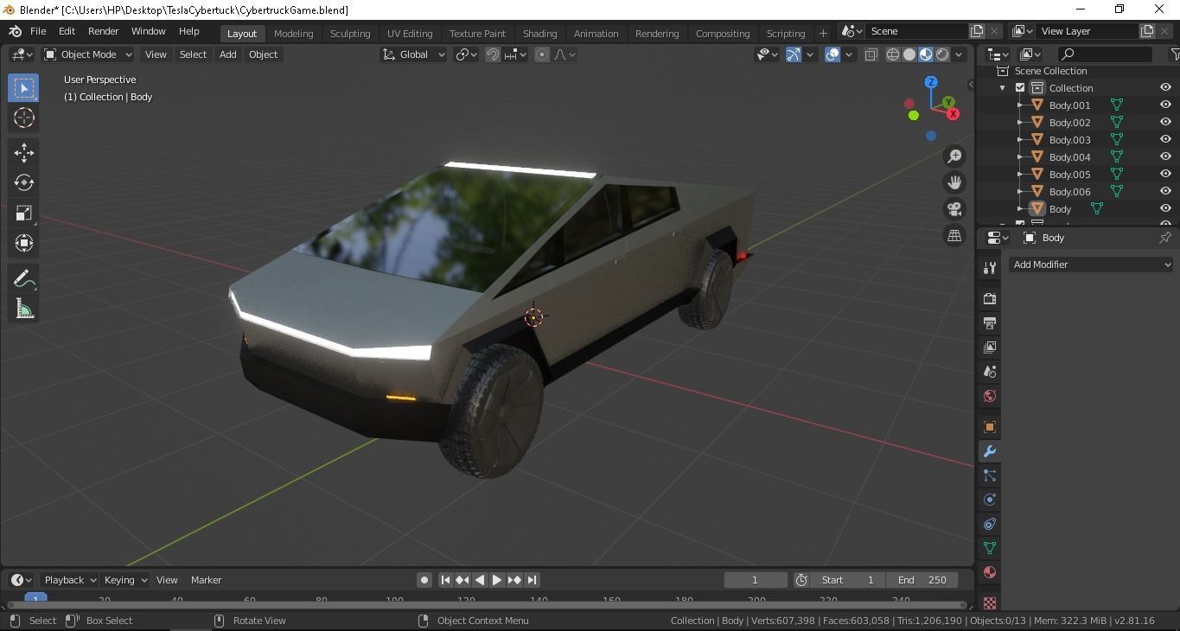
Task: Open Object properties tab
Action: [990, 427]
